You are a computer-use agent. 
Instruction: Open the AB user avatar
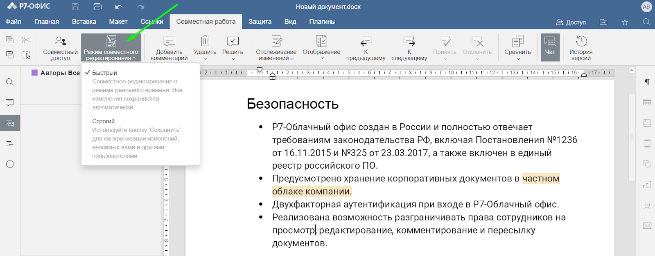click(x=646, y=7)
